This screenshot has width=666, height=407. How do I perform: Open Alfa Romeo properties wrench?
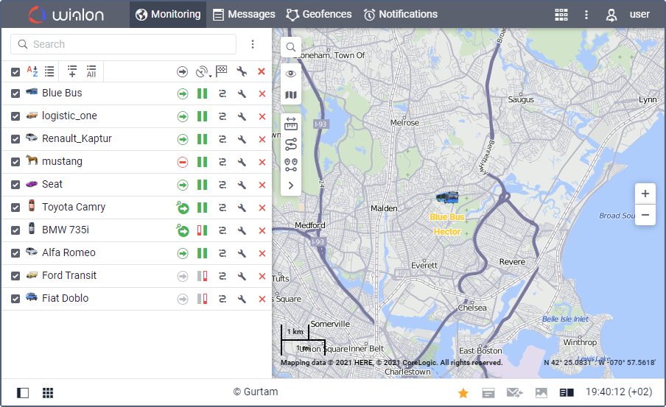242,253
